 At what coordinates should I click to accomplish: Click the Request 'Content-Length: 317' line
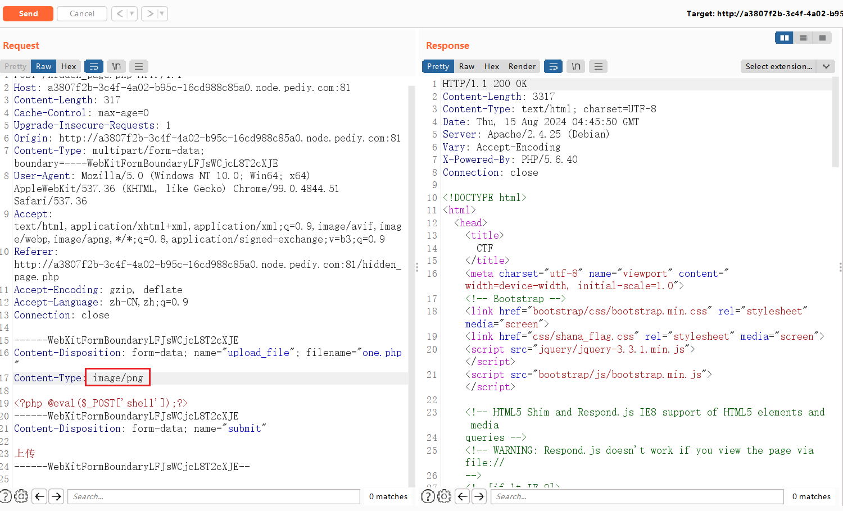[x=67, y=100]
